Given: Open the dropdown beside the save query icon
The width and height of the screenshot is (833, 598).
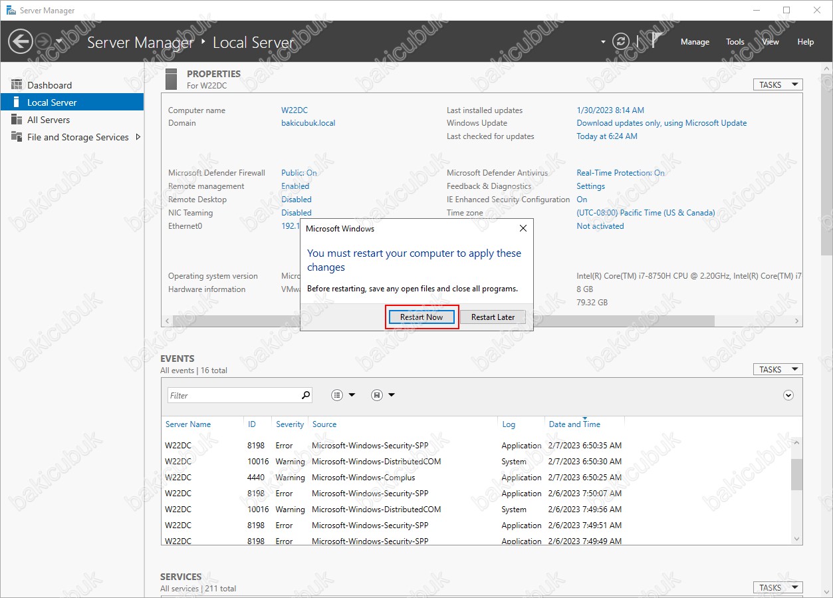Looking at the screenshot, I should coord(392,395).
